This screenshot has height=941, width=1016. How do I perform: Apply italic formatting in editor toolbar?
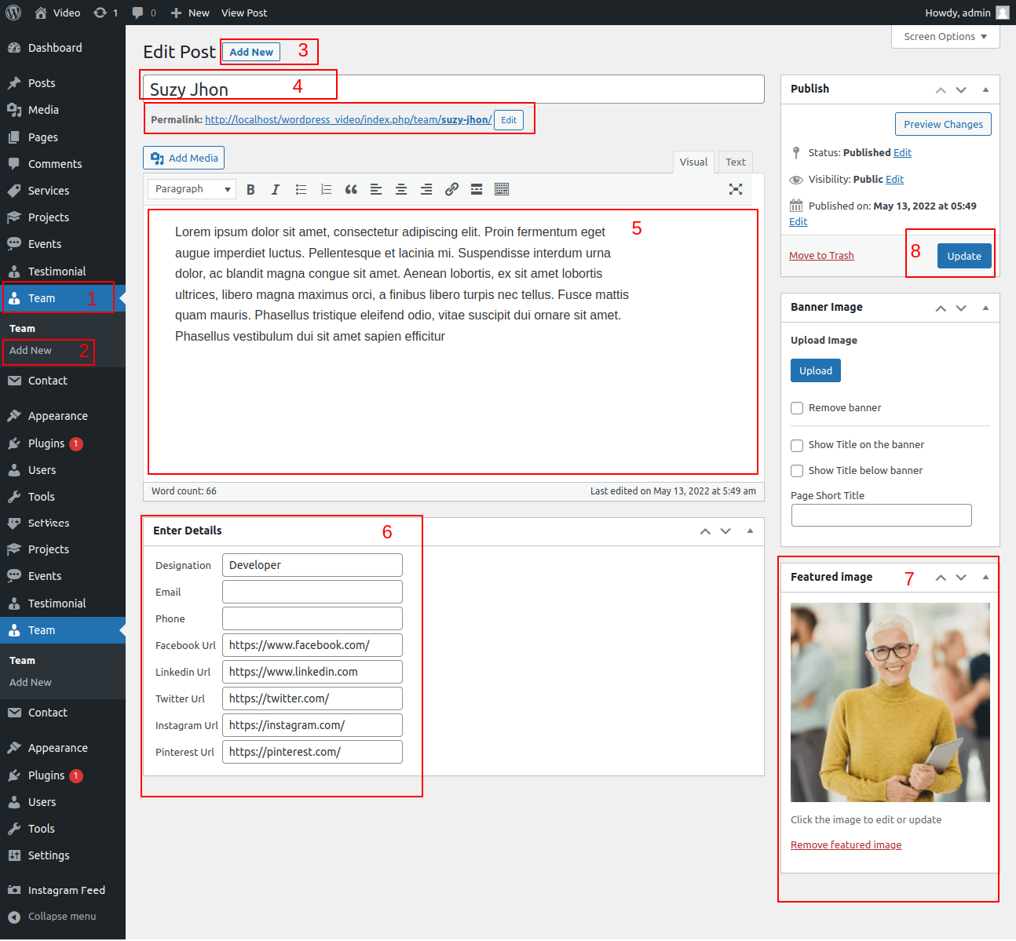[276, 189]
